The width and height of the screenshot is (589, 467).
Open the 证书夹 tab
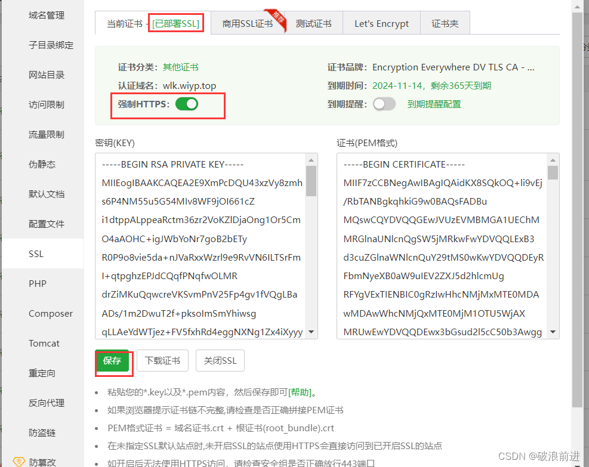[445, 23]
